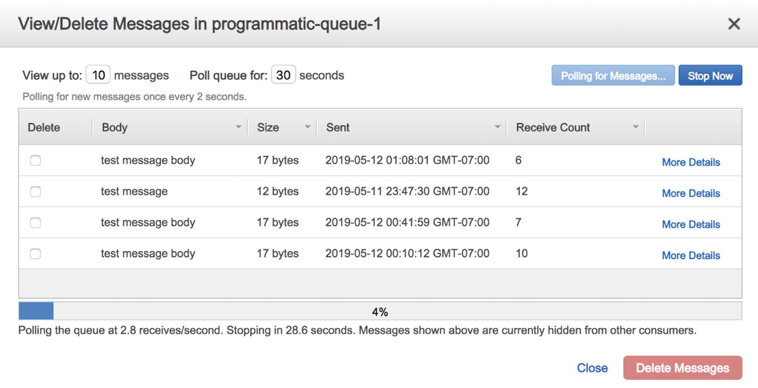The image size is (758, 388).
Task: Open More Details on the third message row
Action: pyautogui.click(x=690, y=224)
